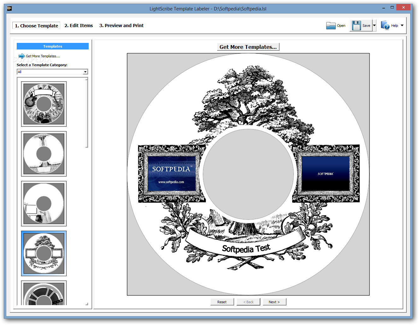Expand the Save dropdown arrow
The height and width of the screenshot is (325, 419).
[375, 26]
